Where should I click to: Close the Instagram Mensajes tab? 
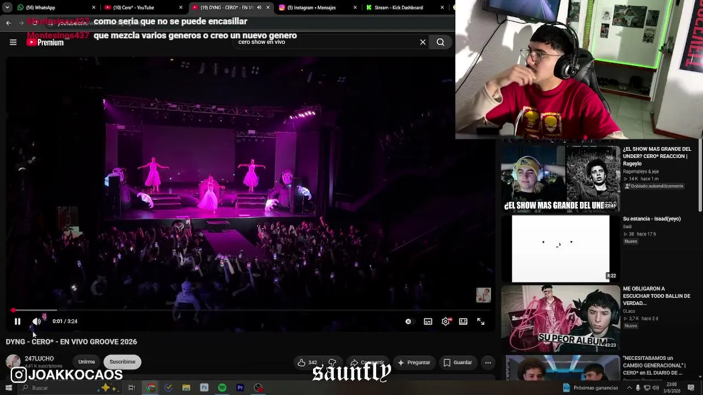(355, 8)
